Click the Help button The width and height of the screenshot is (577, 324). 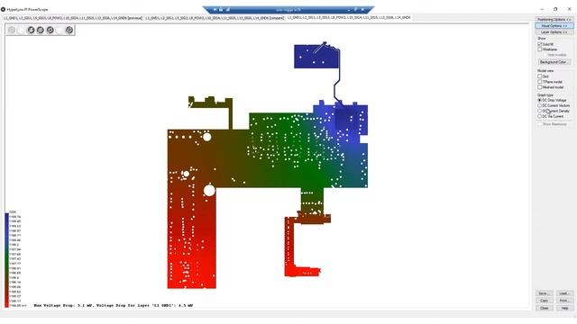[x=564, y=308]
